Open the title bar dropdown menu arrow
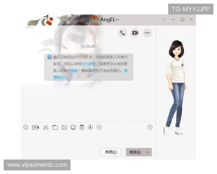 click(164, 20)
